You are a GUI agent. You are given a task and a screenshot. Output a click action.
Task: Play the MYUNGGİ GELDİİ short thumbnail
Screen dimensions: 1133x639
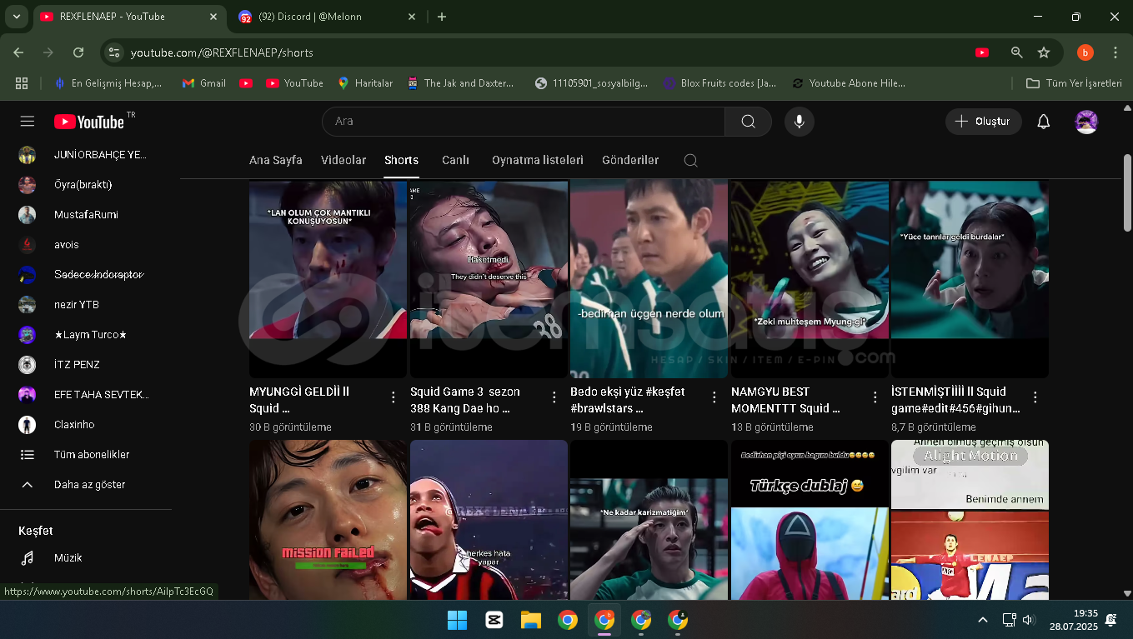(x=328, y=279)
